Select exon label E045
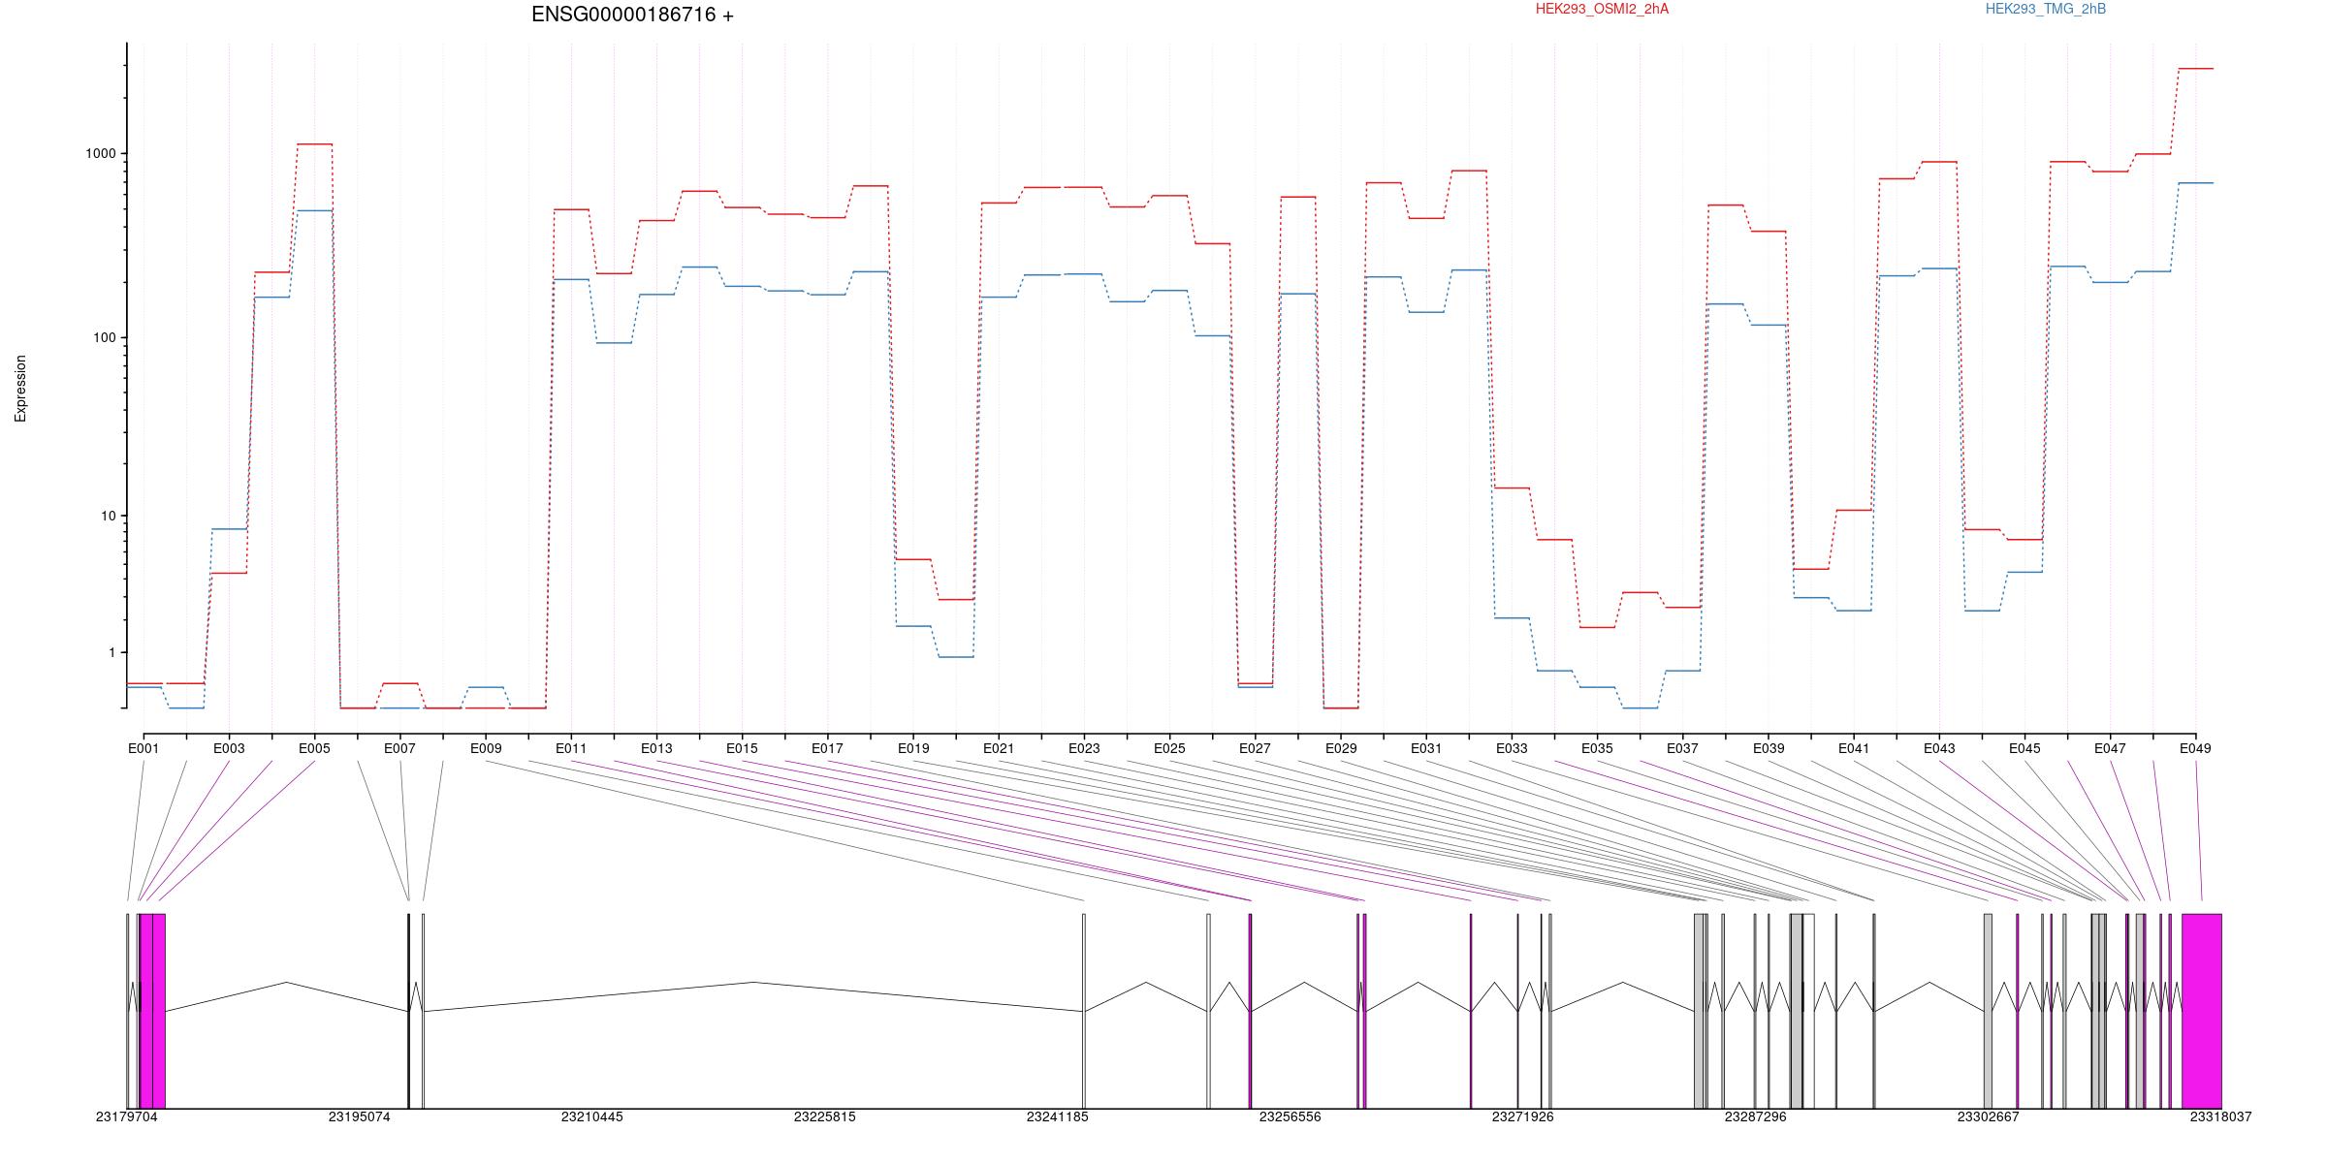Screen dimensions: 2327x1163 [2024, 748]
